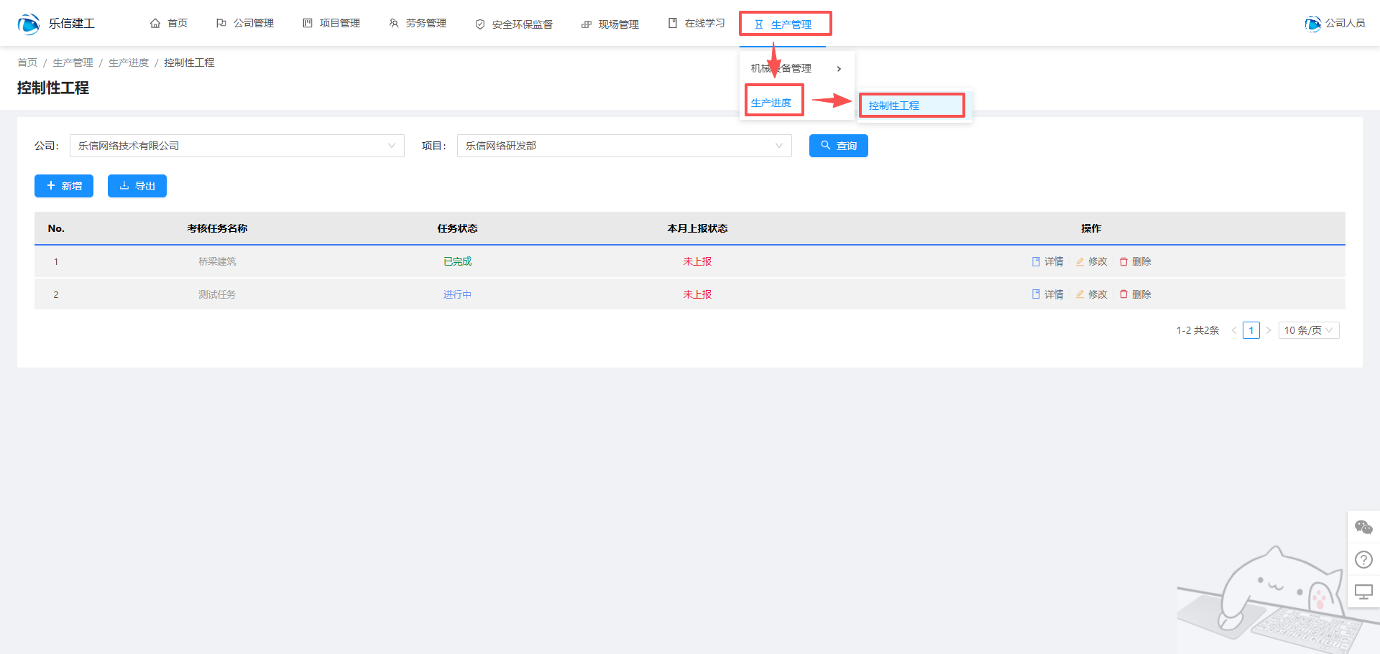Image resolution: width=1380 pixels, height=654 pixels.
Task: Open the 安全环保监督 menu
Action: tap(514, 24)
